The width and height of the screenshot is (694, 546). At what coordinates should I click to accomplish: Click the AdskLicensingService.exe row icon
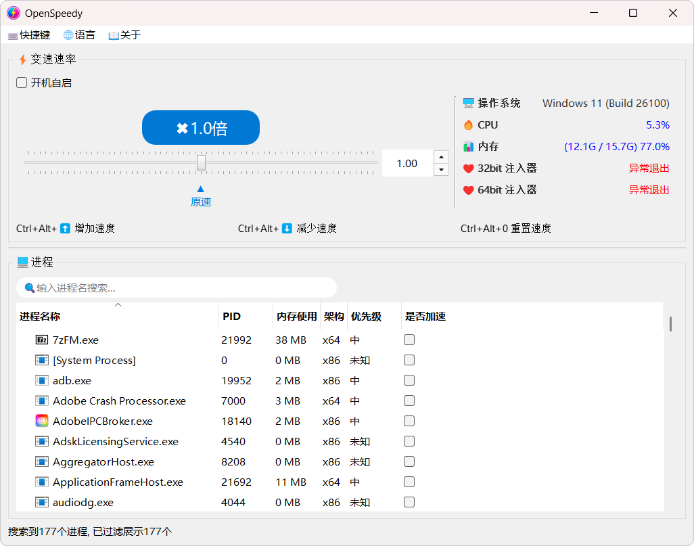(x=42, y=441)
